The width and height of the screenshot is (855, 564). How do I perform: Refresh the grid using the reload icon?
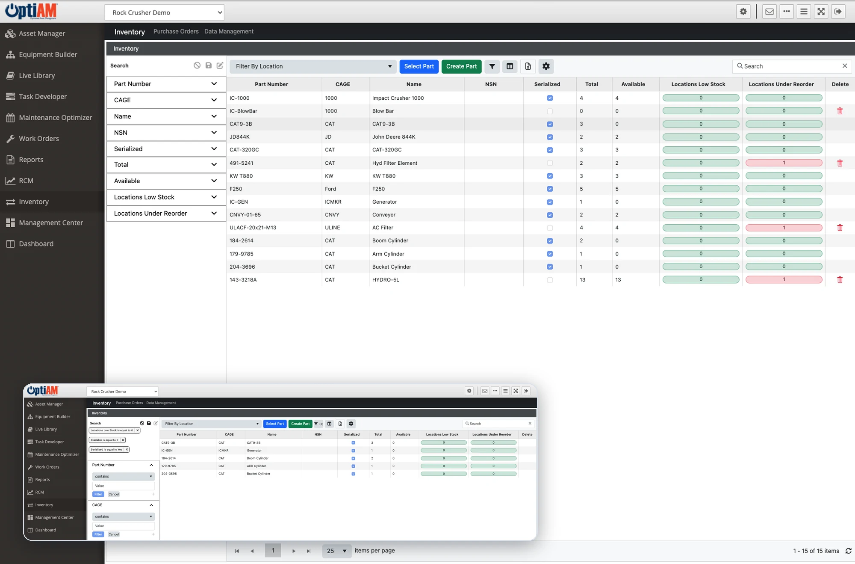click(x=848, y=551)
